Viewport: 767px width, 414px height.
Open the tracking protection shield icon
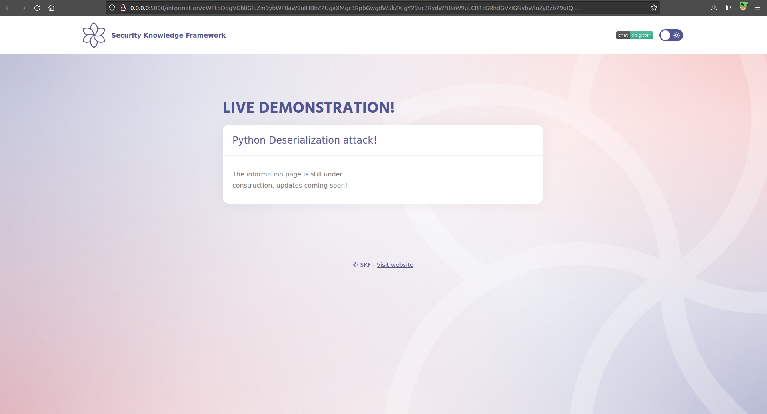point(112,8)
